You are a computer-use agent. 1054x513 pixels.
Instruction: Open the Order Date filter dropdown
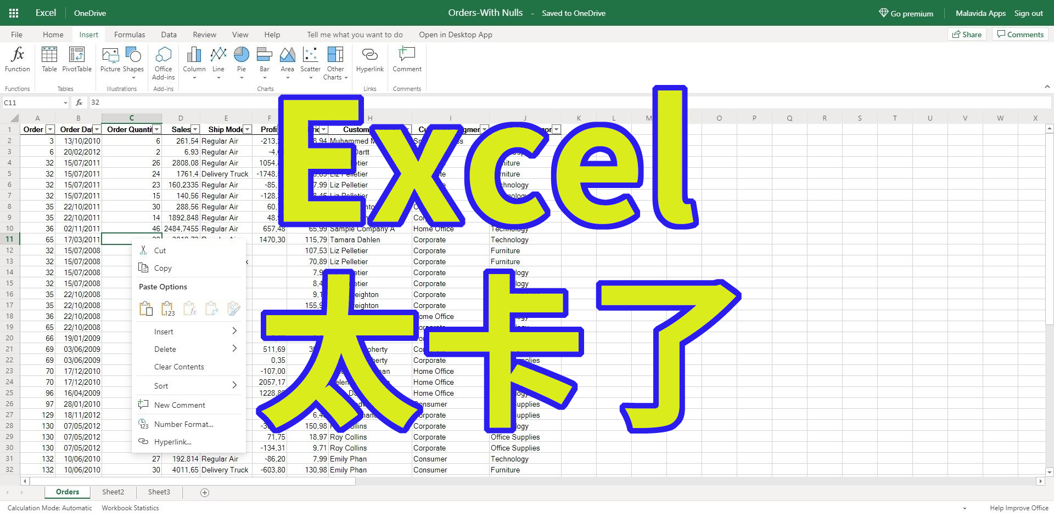pos(97,129)
